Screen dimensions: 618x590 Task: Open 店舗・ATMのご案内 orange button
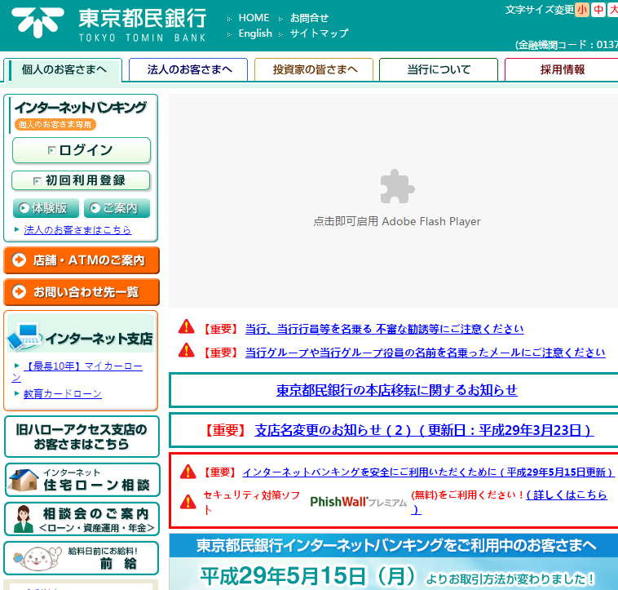tap(82, 260)
